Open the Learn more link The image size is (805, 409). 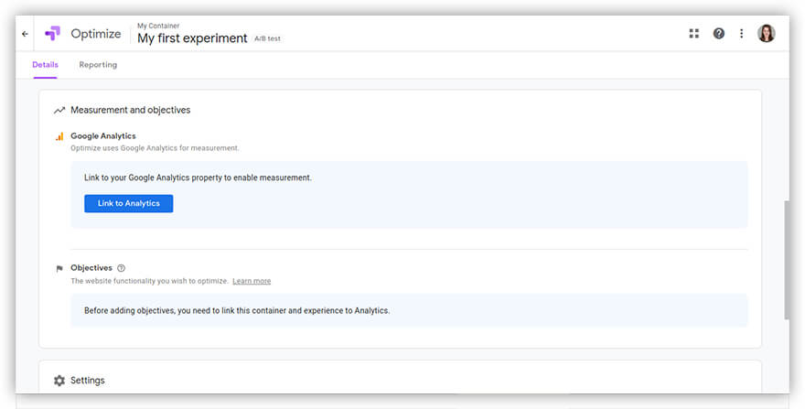pos(252,281)
